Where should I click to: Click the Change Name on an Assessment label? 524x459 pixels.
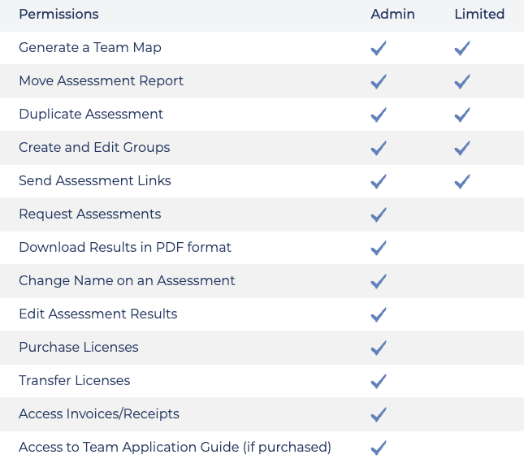(127, 280)
